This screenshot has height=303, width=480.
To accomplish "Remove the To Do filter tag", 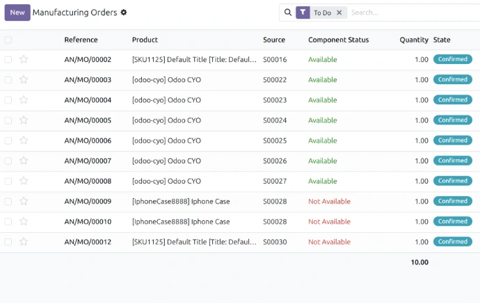I will tap(339, 13).
